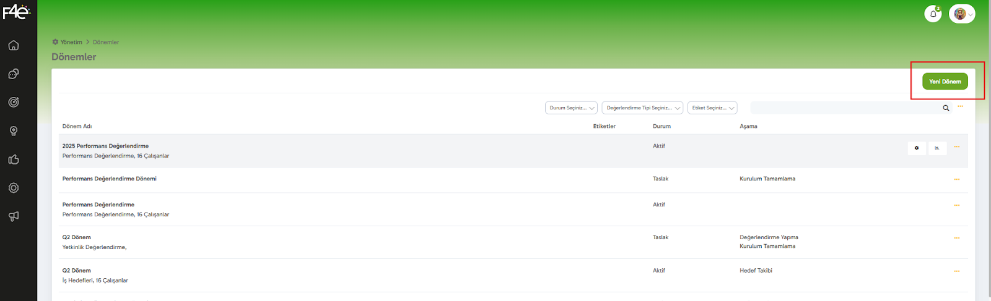Expand the Etiket Seçiniz dropdown
The height and width of the screenshot is (301, 991).
pos(712,108)
